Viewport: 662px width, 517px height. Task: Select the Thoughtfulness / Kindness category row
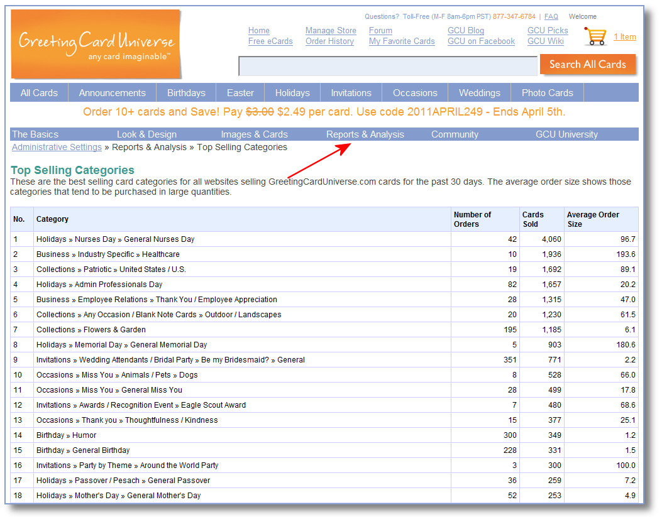(324, 420)
